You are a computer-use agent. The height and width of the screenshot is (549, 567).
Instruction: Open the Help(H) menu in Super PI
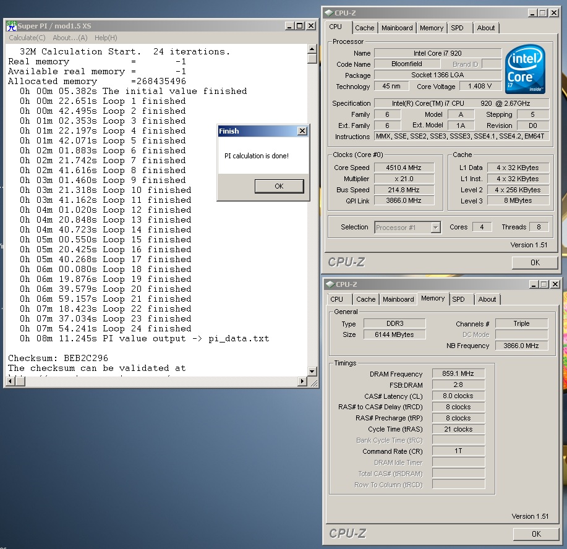pyautogui.click(x=106, y=38)
